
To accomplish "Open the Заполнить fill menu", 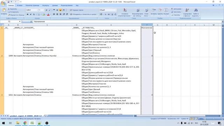I will point(176,12).
